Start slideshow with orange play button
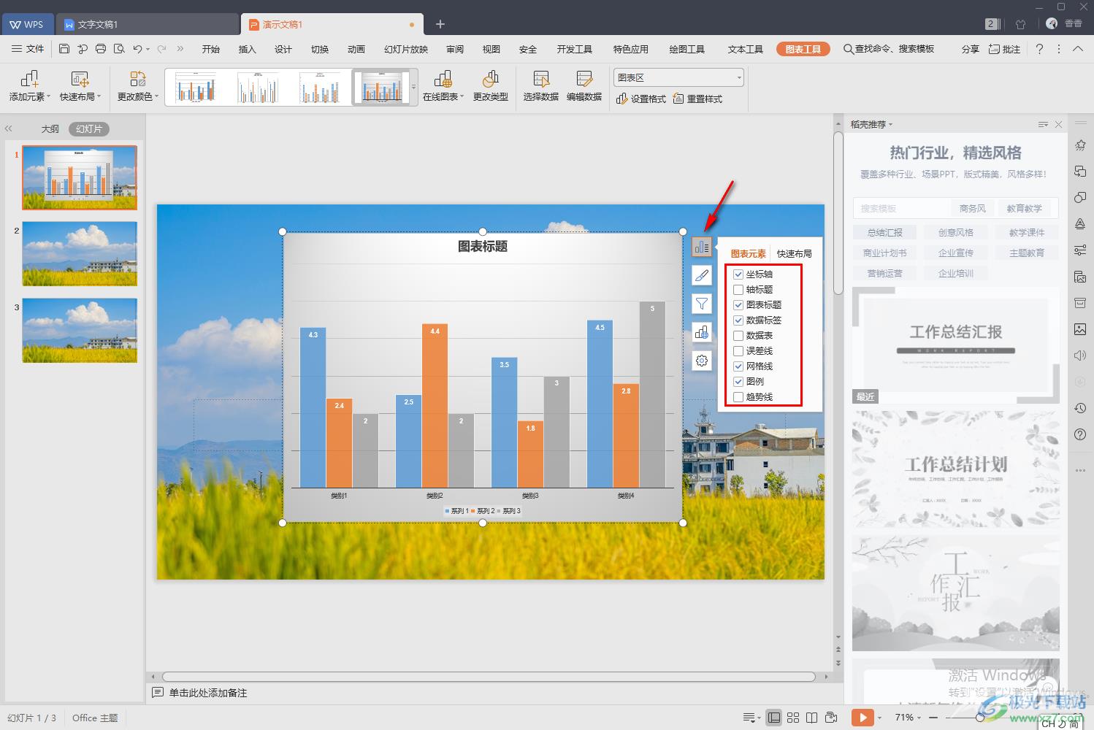The image size is (1094, 730). click(862, 718)
